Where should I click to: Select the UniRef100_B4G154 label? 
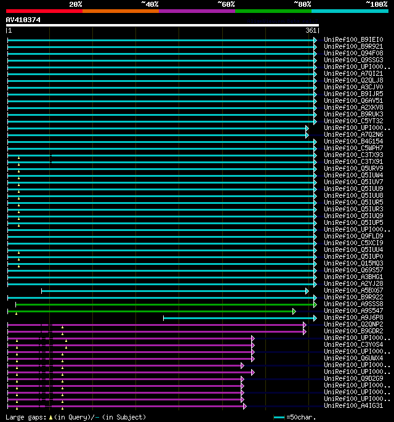[x=353, y=141]
